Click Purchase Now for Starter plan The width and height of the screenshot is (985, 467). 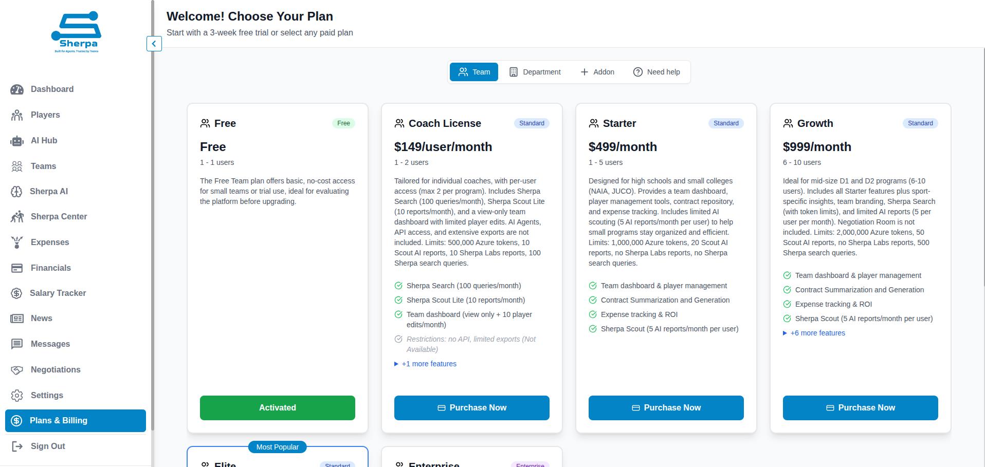click(x=666, y=408)
